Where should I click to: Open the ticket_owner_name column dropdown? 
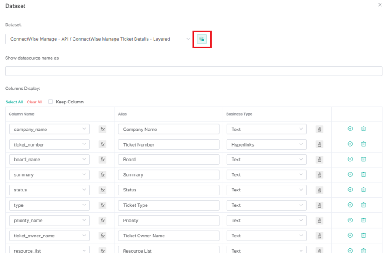click(49, 236)
